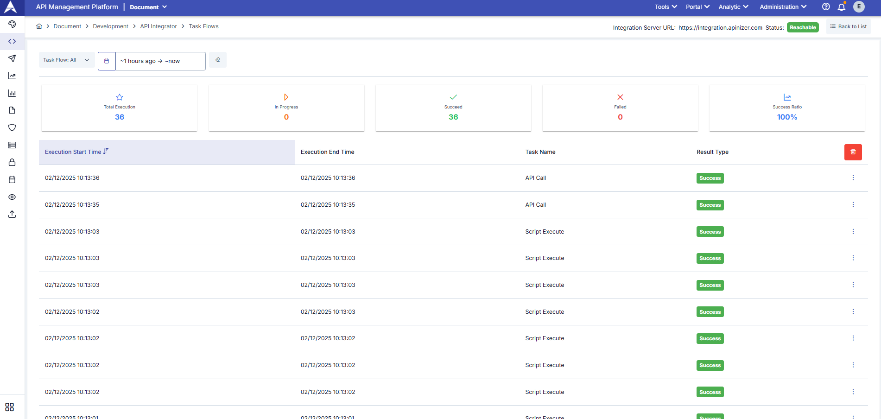Open the Analytic menu

(x=733, y=7)
